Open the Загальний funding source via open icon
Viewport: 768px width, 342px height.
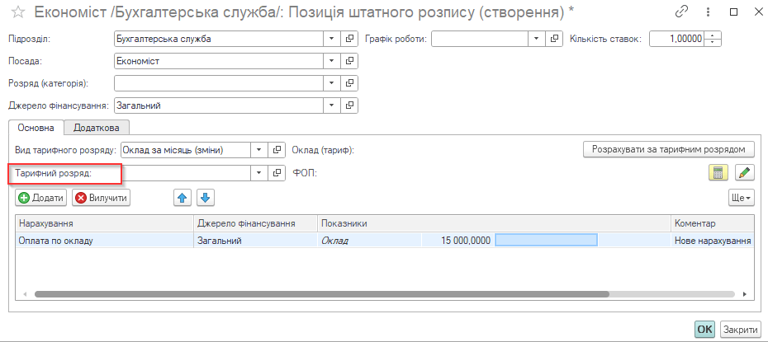(x=349, y=105)
